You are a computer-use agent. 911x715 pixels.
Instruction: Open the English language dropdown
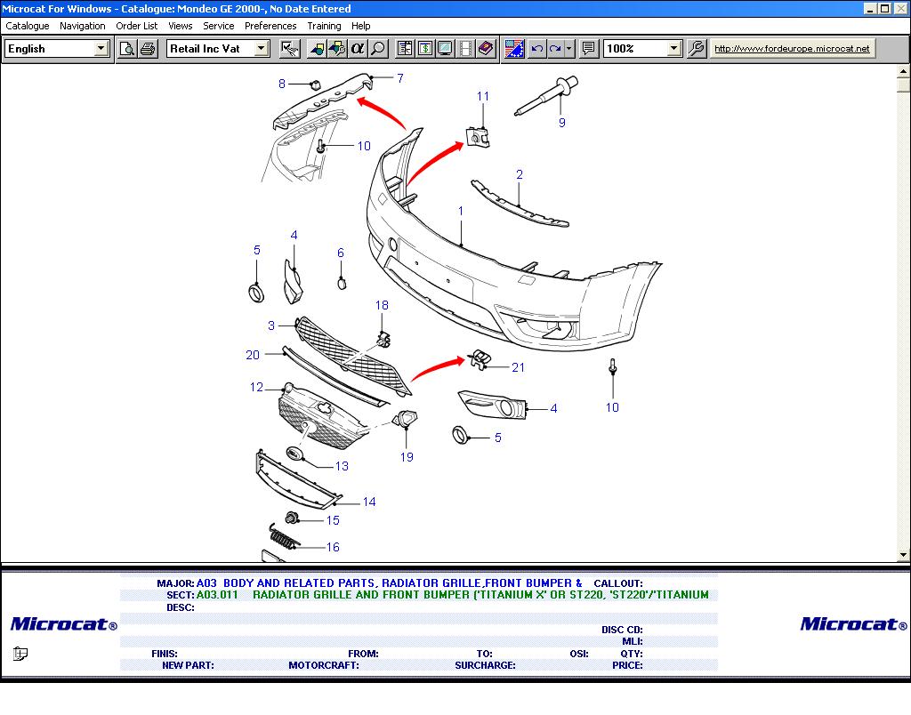101,49
